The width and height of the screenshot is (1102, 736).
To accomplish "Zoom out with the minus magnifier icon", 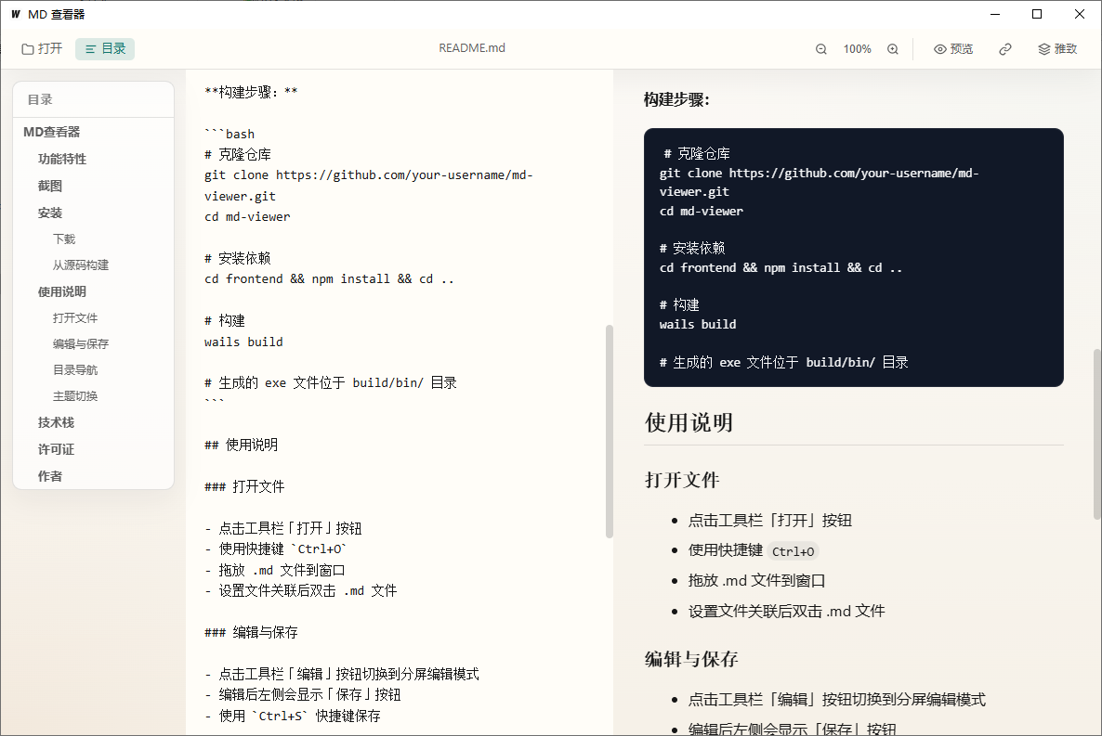I will tap(820, 49).
